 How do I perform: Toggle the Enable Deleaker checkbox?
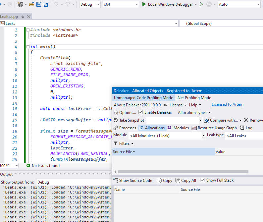[140, 113]
